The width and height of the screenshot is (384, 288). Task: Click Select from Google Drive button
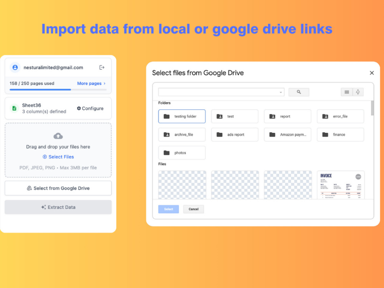[x=58, y=188]
